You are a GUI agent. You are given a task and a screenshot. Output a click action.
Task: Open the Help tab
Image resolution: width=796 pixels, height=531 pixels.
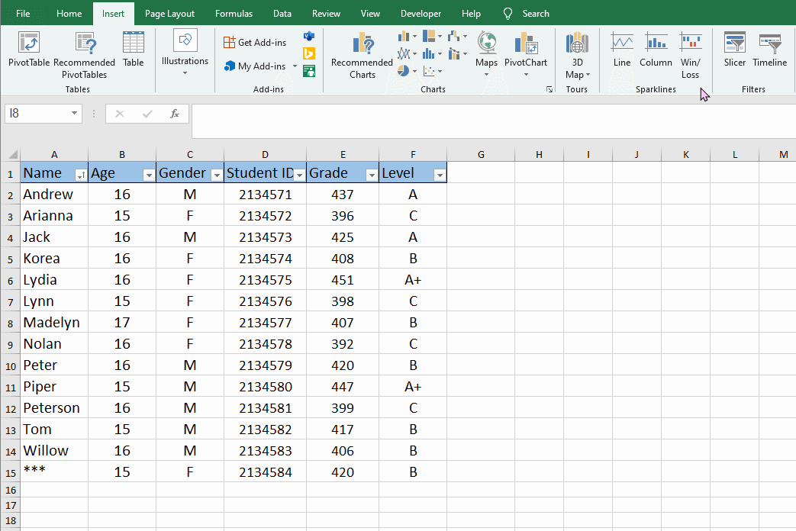pos(471,14)
